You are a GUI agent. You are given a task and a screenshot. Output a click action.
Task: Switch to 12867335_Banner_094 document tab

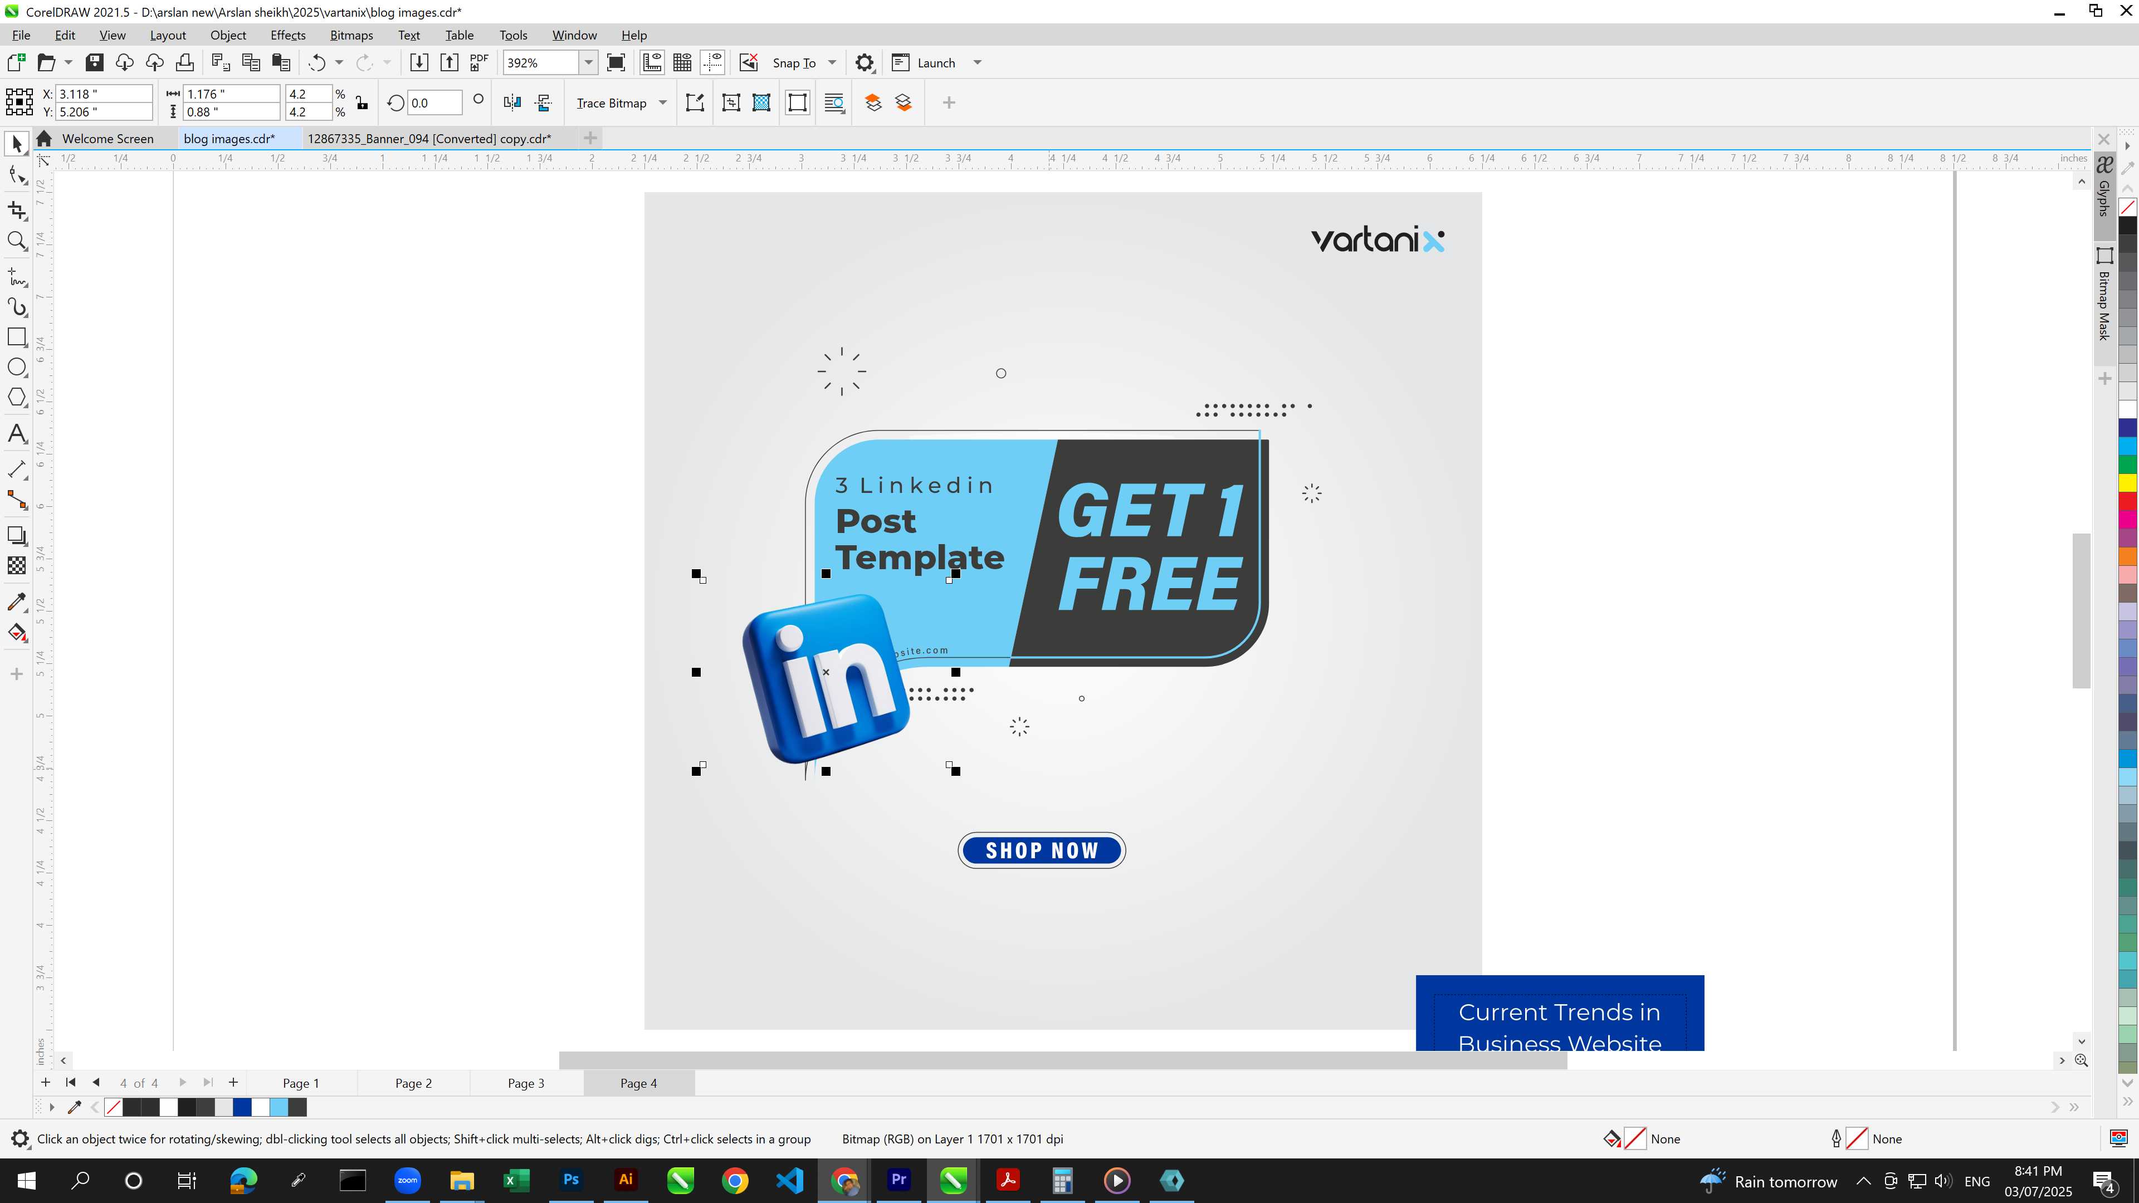pos(428,139)
